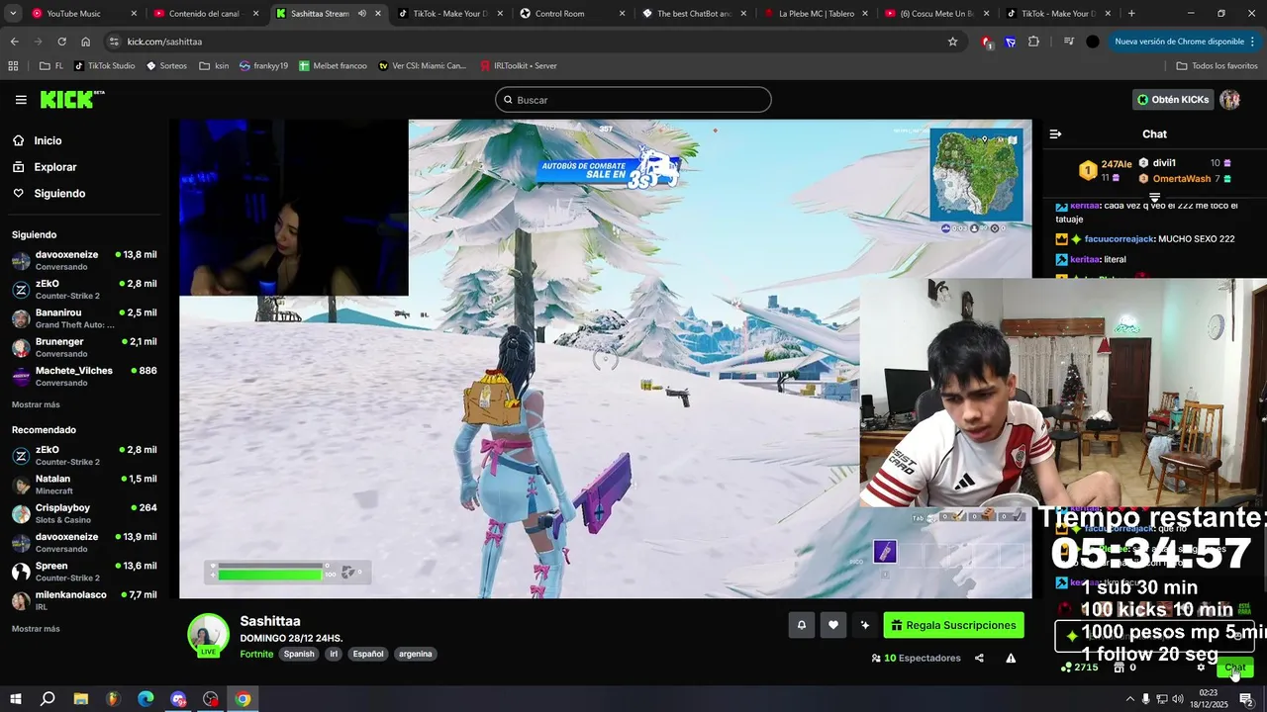Open File Explorer from the taskbar
This screenshot has width=1267, height=712.
tap(81, 699)
